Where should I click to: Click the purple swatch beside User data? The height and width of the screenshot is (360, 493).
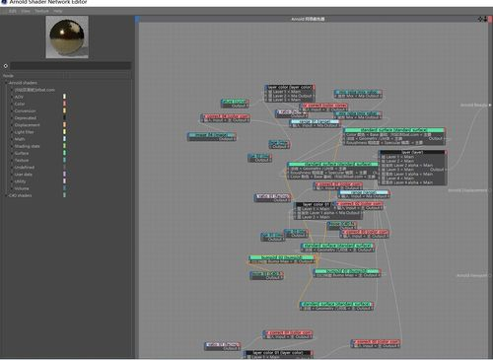pyautogui.click(x=64, y=174)
